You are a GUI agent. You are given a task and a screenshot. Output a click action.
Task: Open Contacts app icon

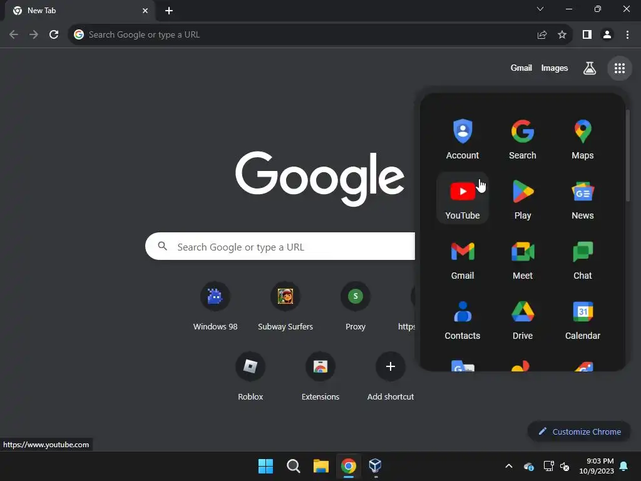463,319
